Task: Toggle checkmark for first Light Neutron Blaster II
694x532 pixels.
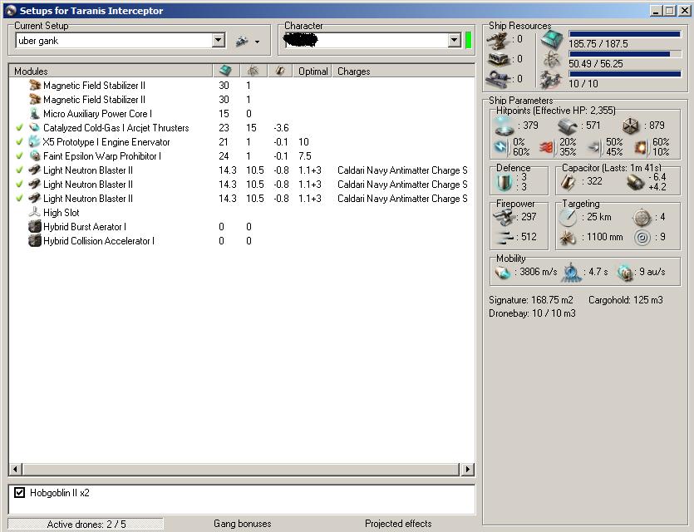Action: [x=19, y=170]
